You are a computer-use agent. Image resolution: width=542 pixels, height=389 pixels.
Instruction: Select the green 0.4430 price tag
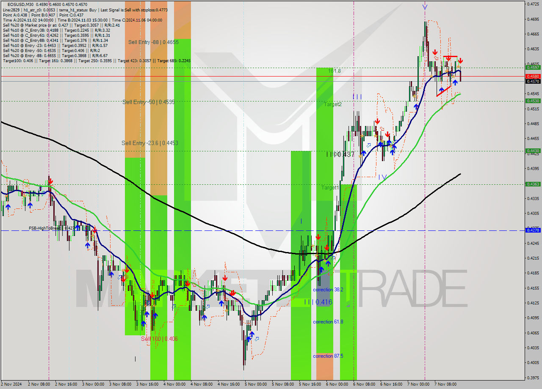click(x=533, y=151)
